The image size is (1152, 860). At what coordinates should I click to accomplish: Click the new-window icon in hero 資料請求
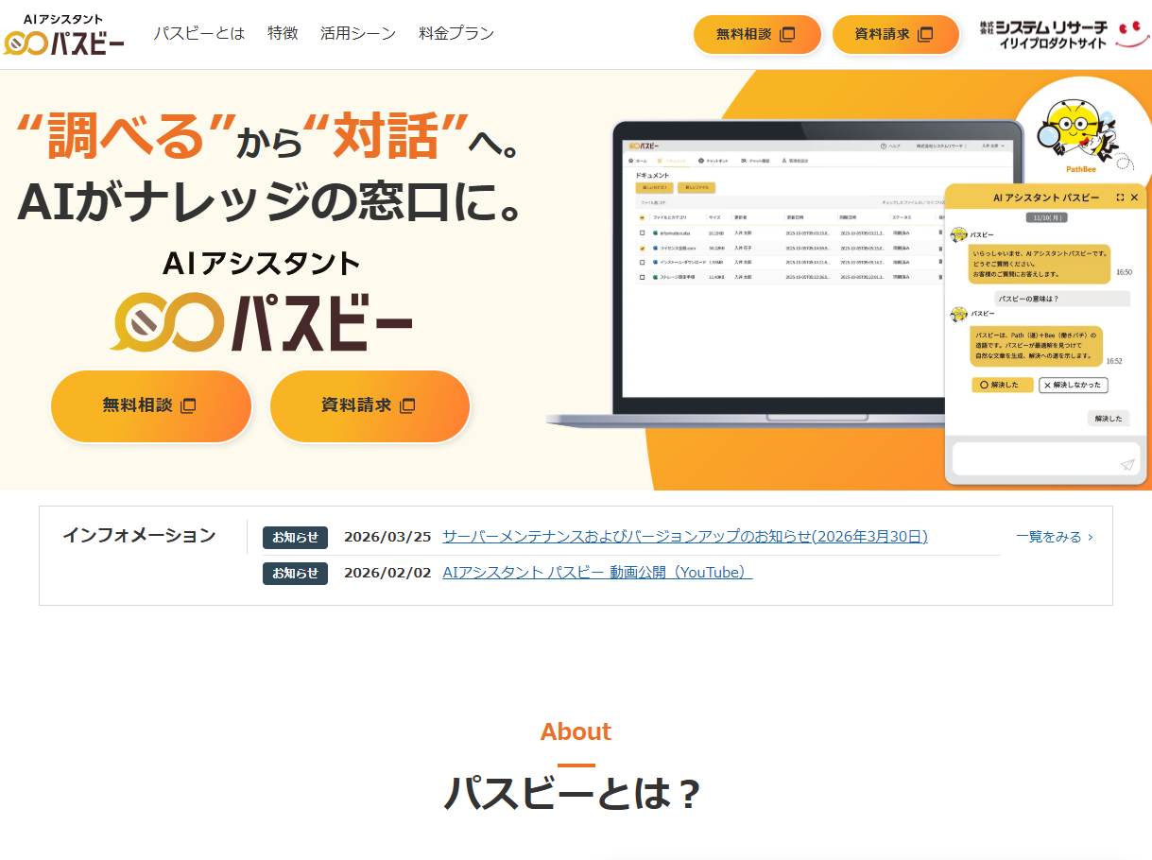pos(407,405)
